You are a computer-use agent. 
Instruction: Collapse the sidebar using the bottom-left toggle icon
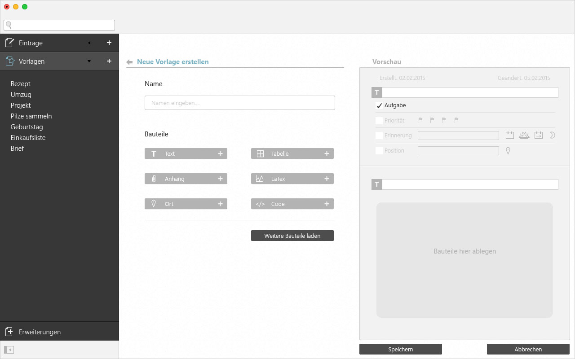click(x=9, y=350)
